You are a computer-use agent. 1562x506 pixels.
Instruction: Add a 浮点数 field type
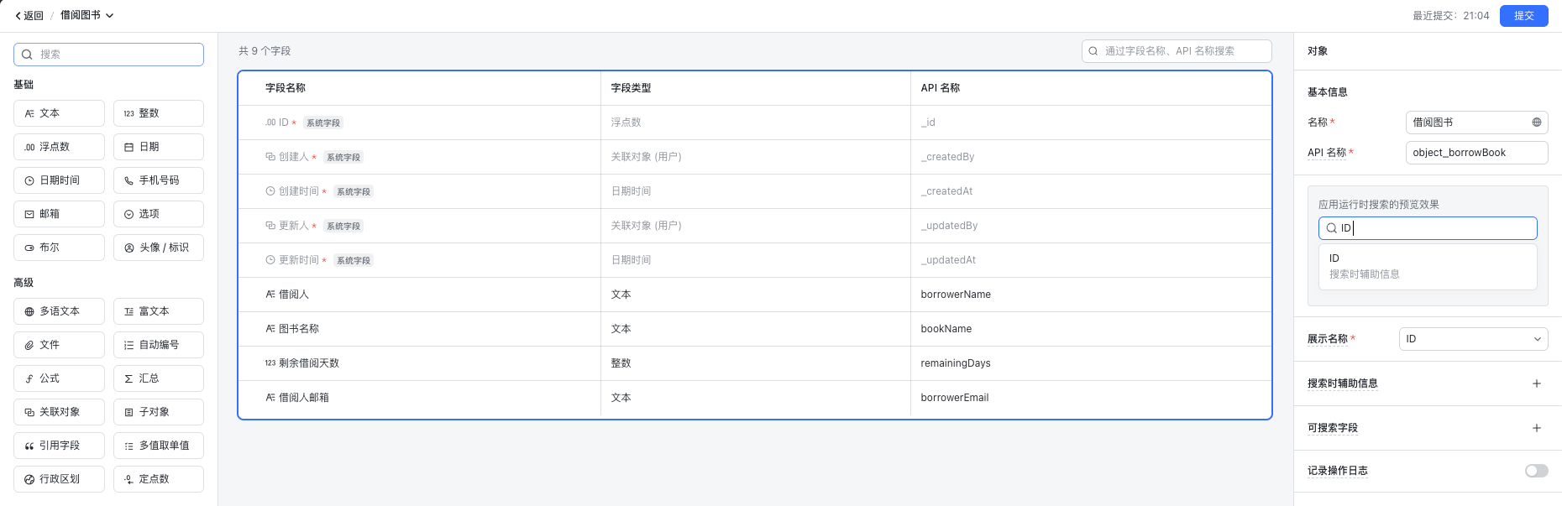coord(59,147)
